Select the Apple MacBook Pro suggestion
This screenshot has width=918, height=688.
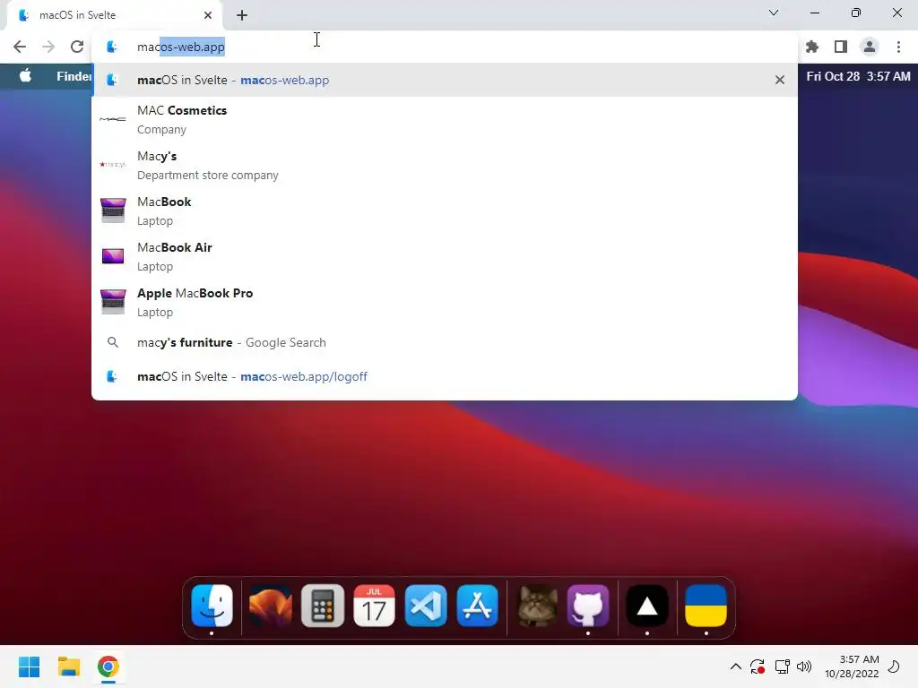[445, 302]
